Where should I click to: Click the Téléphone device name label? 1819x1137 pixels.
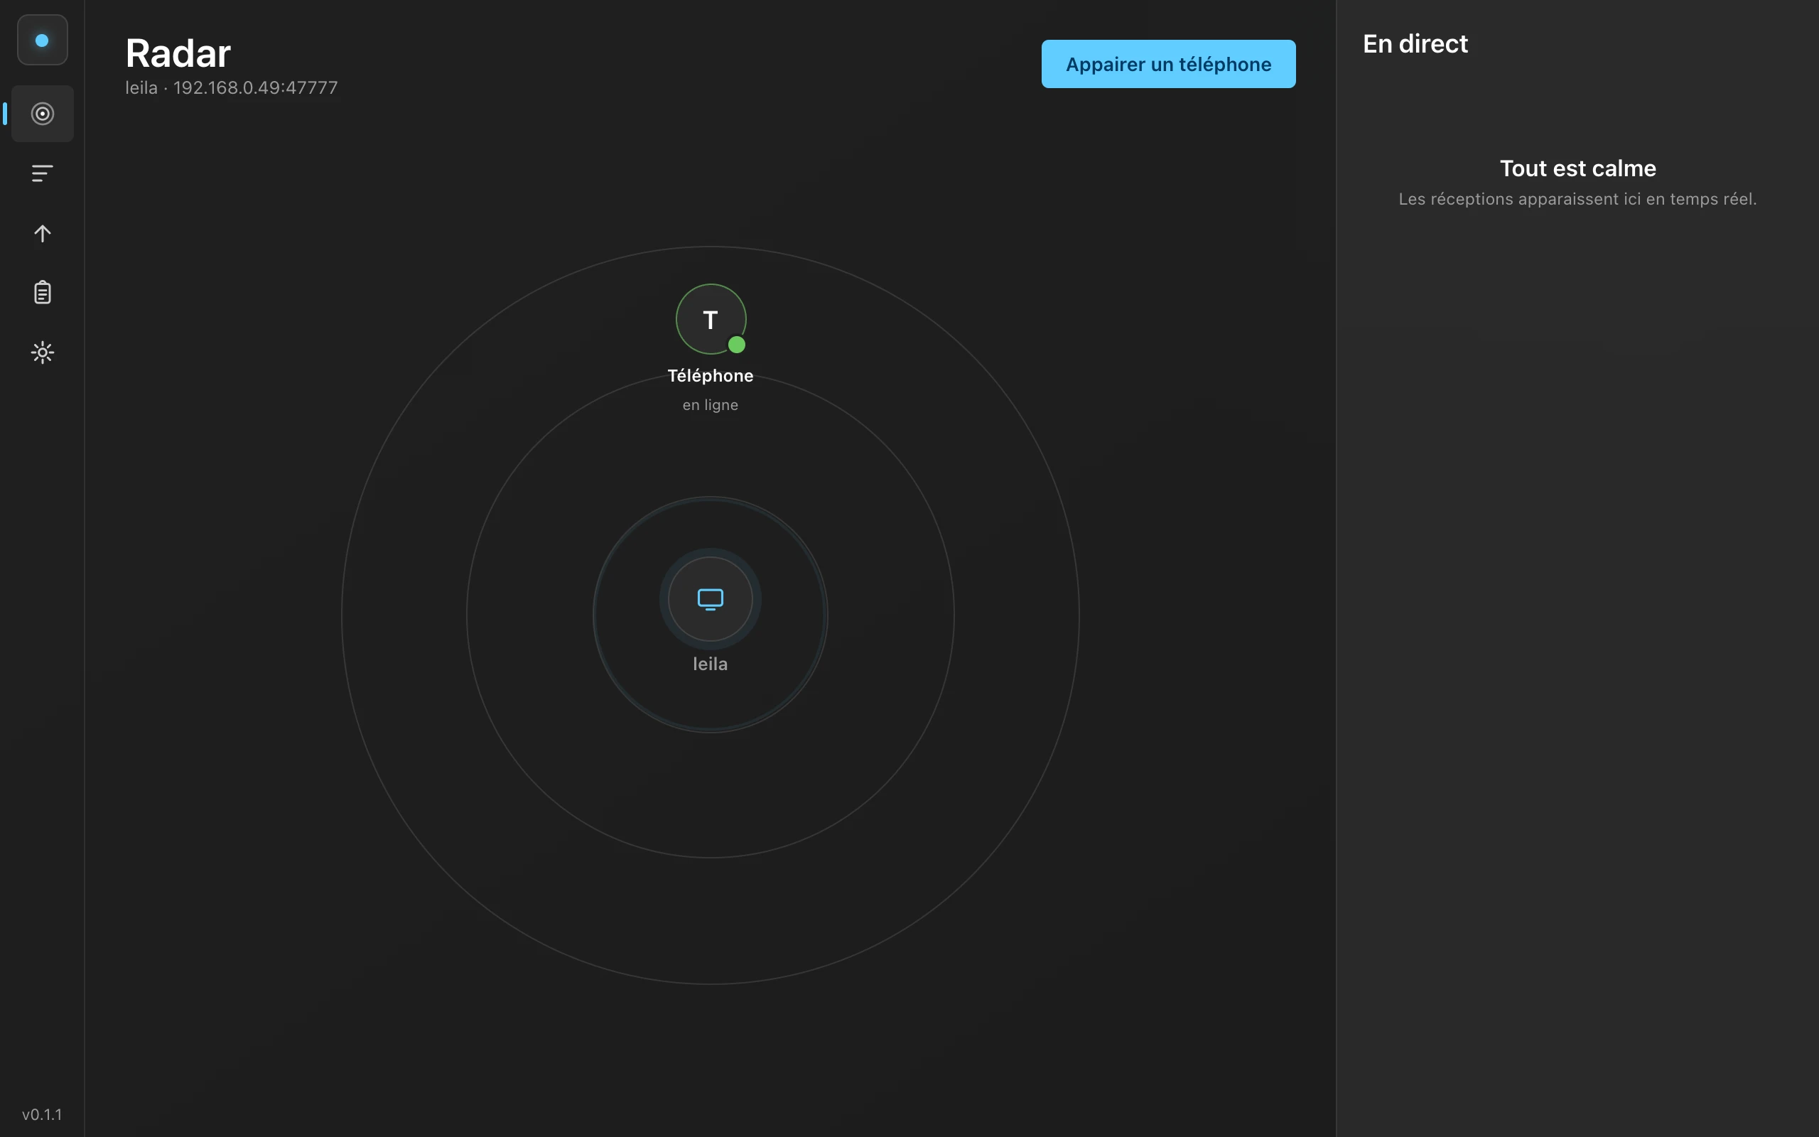tap(711, 376)
